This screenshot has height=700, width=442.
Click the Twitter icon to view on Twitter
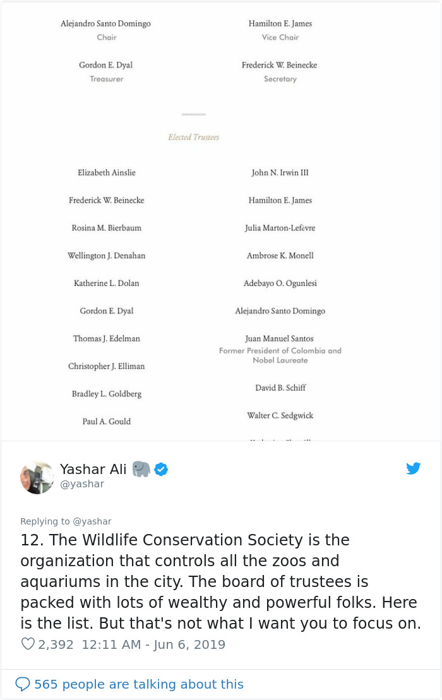coord(414,468)
